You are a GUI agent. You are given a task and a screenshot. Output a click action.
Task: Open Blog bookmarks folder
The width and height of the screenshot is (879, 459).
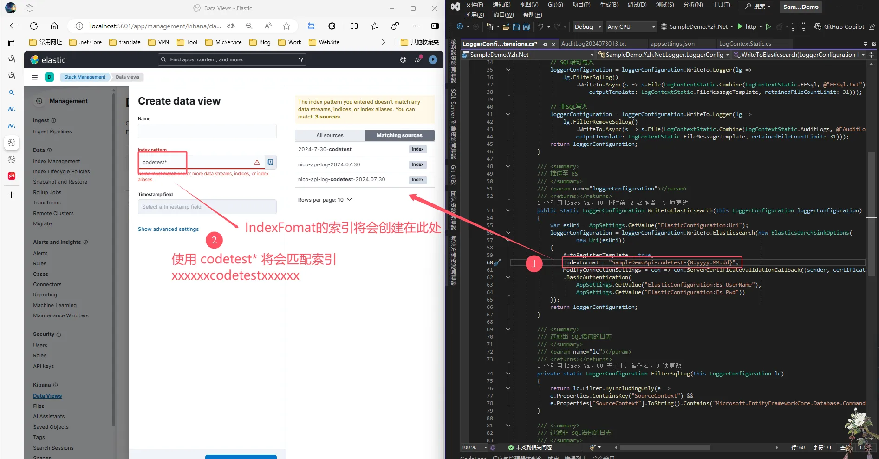[x=260, y=42]
